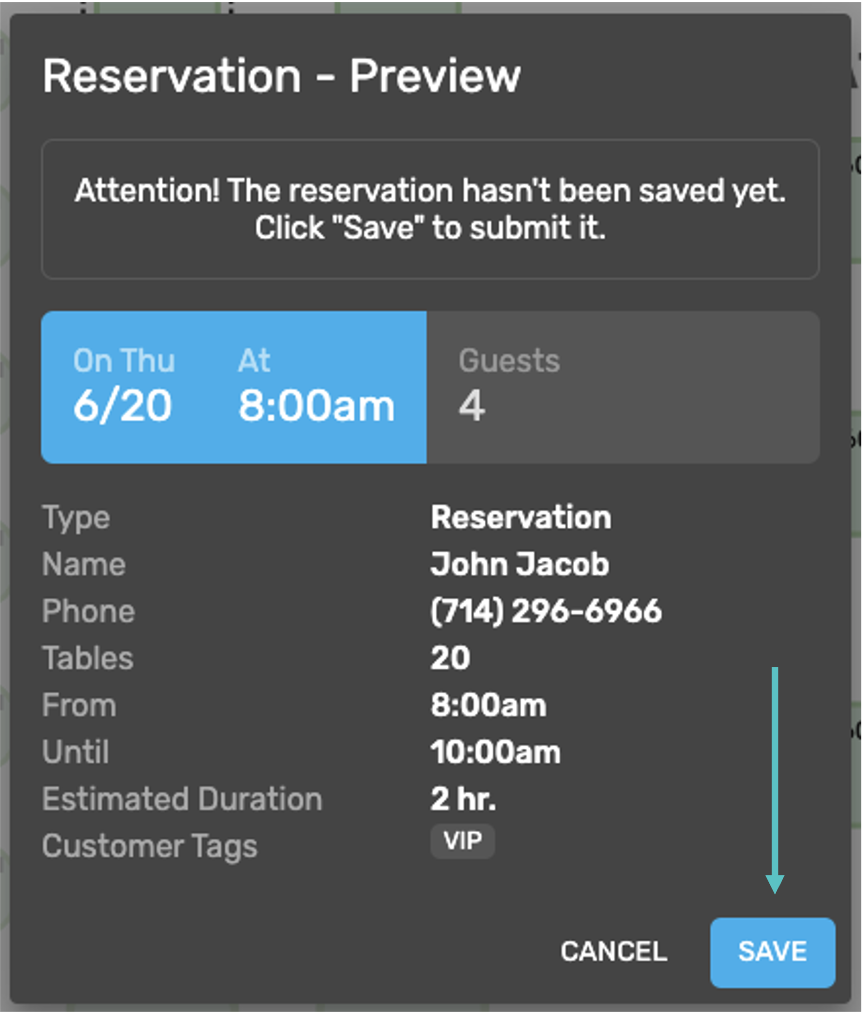
Task: Click the 2 hr. duration value
Action: click(x=463, y=799)
